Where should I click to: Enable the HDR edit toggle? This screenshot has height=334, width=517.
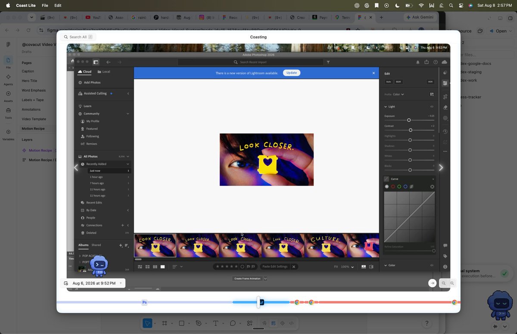tap(430, 81)
